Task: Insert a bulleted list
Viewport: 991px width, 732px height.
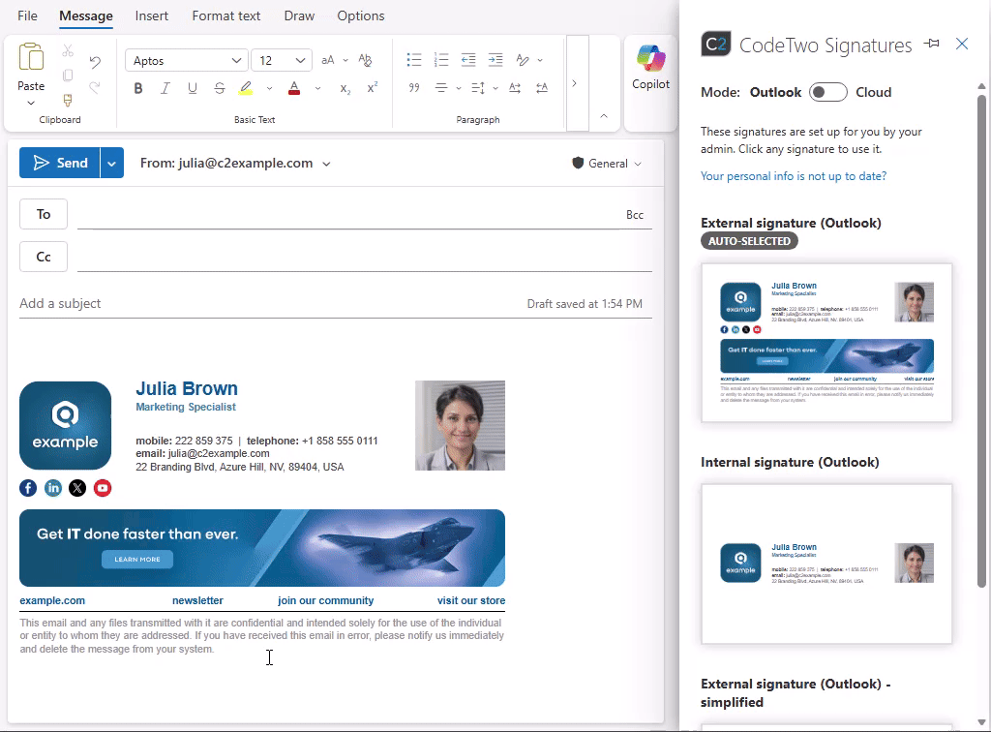Action: (414, 60)
